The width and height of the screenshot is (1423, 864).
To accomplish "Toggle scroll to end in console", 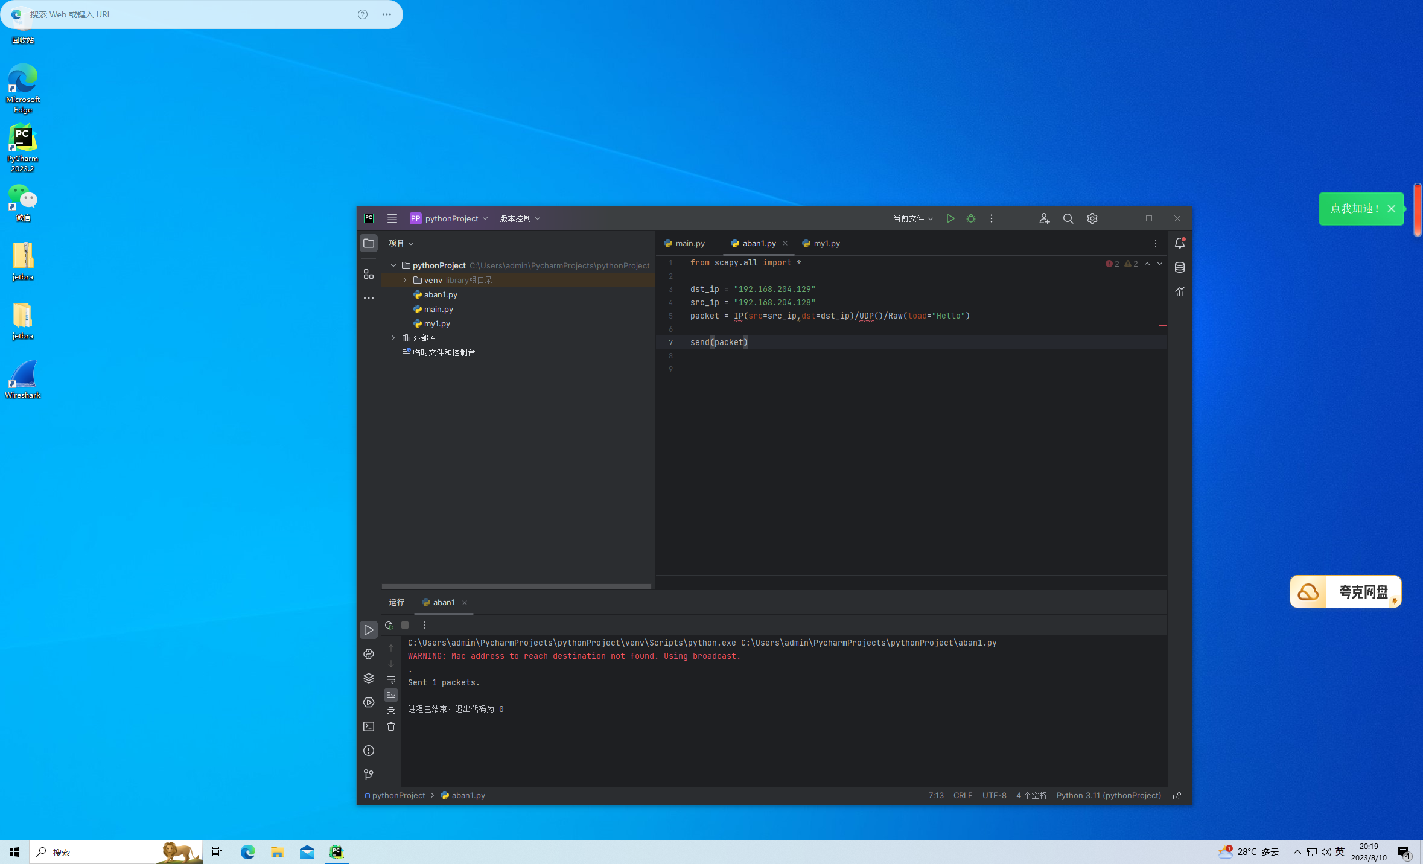I will (x=391, y=695).
